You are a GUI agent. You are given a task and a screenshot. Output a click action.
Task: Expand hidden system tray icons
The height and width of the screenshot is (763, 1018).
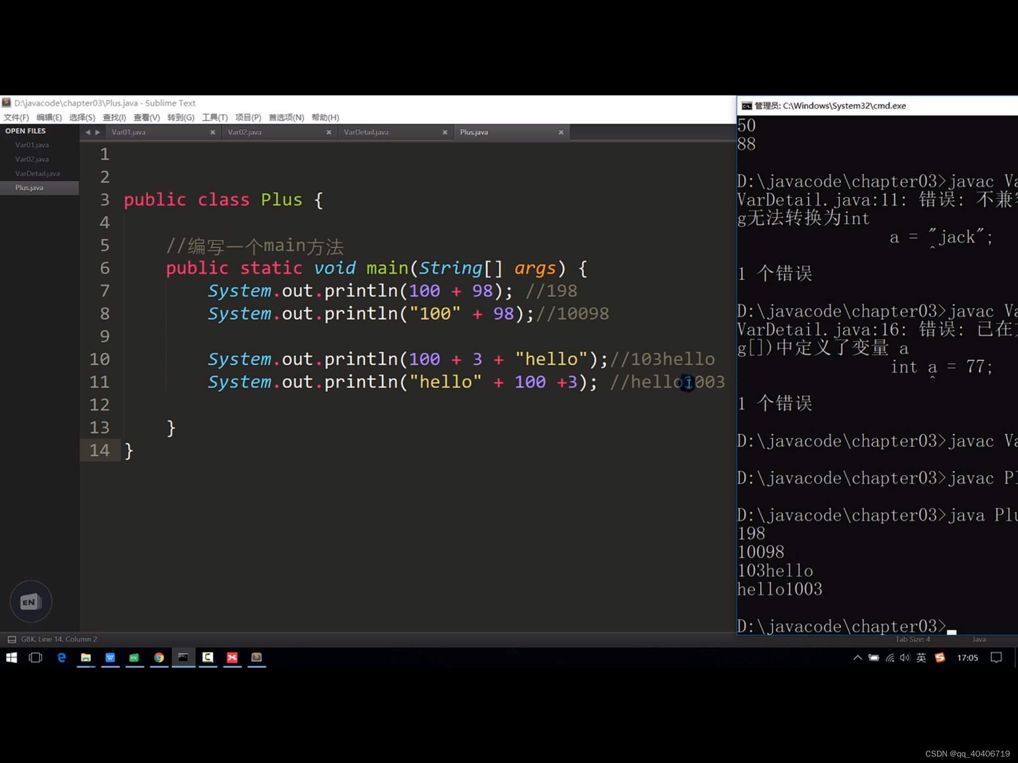(858, 658)
